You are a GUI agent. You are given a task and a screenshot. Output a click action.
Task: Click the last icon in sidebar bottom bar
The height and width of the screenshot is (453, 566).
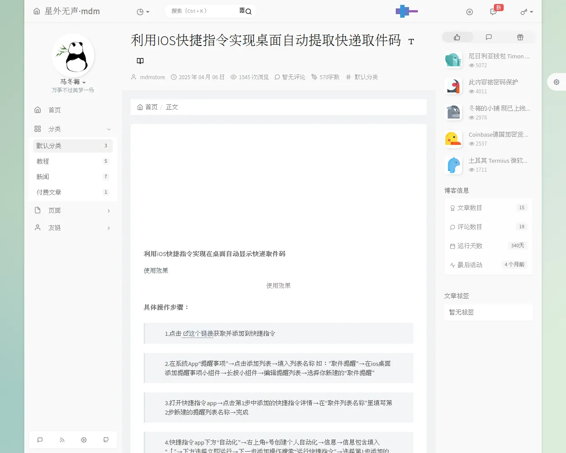[106, 440]
